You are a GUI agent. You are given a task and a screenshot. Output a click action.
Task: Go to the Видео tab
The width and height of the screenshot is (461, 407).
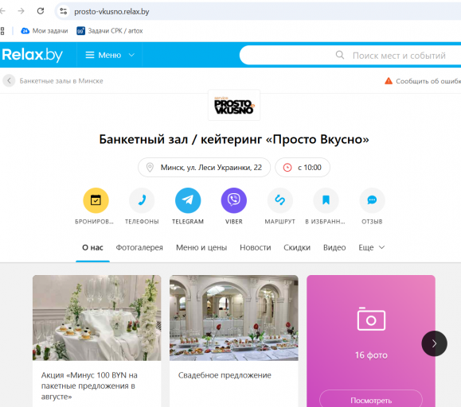334,248
